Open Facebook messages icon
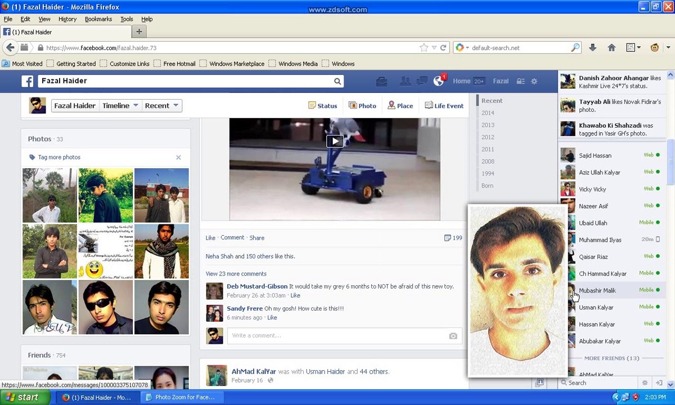 point(421,81)
